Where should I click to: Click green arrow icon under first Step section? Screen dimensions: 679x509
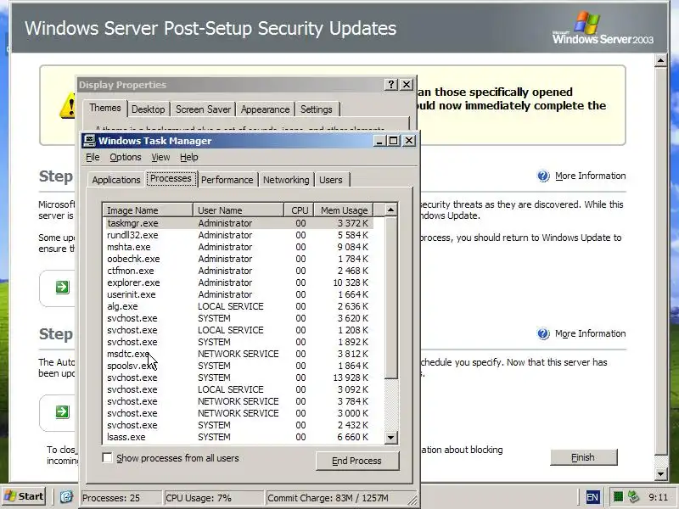62,287
